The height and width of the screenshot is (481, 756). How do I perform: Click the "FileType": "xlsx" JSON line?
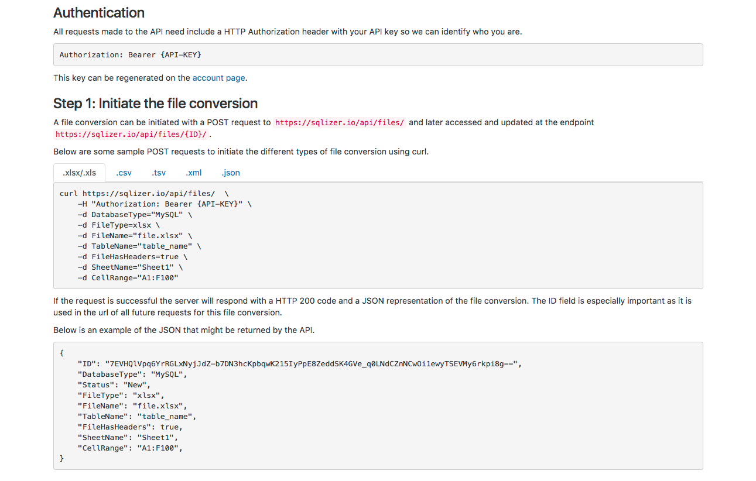[121, 396]
